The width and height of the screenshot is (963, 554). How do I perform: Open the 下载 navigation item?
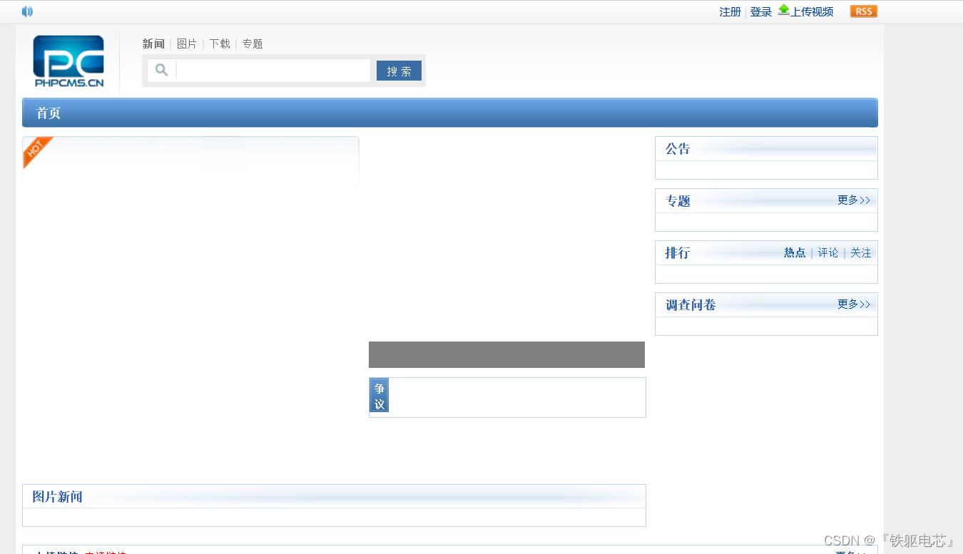pos(219,43)
